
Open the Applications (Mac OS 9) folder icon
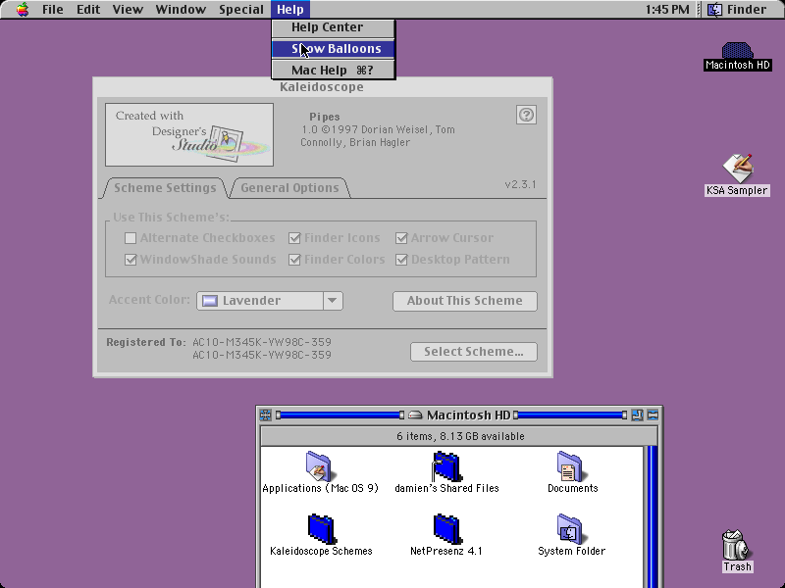320,466
